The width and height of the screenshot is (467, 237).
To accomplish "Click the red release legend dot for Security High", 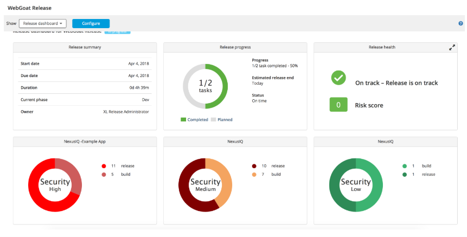I will point(104,166).
